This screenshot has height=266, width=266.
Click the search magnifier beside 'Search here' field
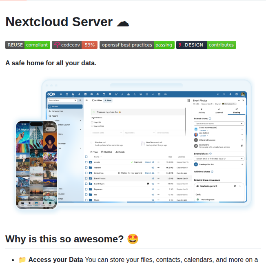(x=80, y=100)
